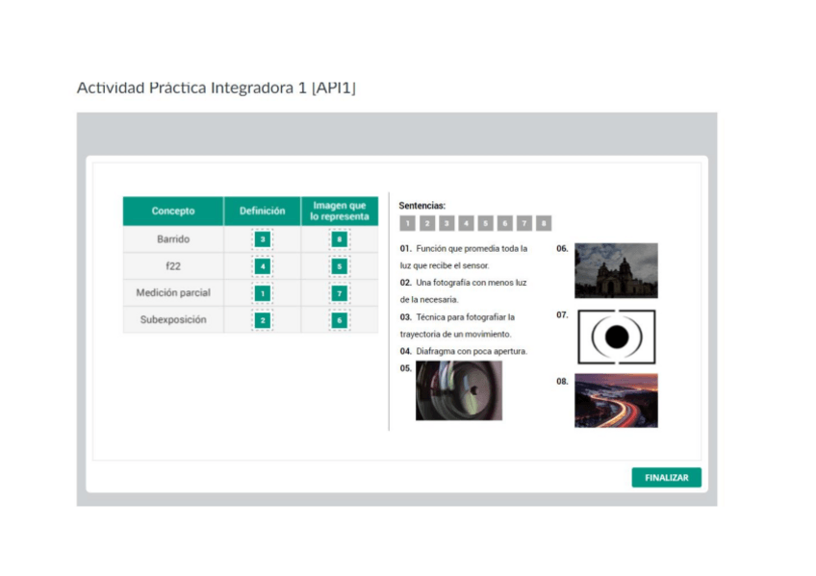Click the FINALIZAR button
This screenshot has width=816, height=576.
[x=666, y=477]
